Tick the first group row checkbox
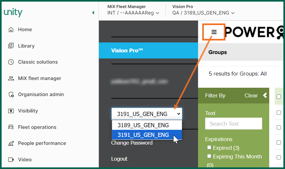This screenshot has width=285, height=169. (279, 112)
